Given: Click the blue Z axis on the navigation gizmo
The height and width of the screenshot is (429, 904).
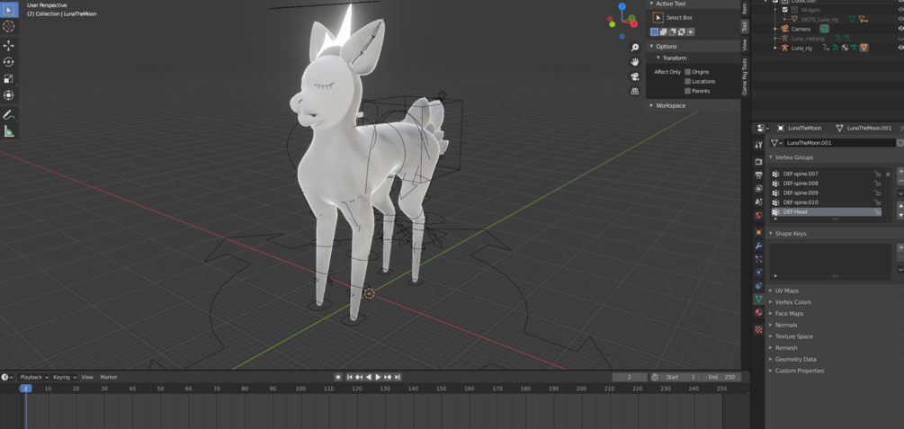Looking at the screenshot, I should tap(622, 7).
